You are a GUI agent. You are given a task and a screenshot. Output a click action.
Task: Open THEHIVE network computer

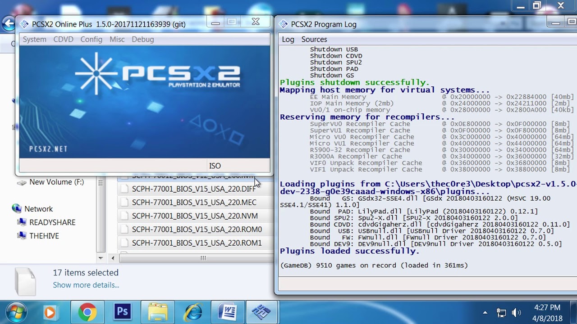point(44,236)
